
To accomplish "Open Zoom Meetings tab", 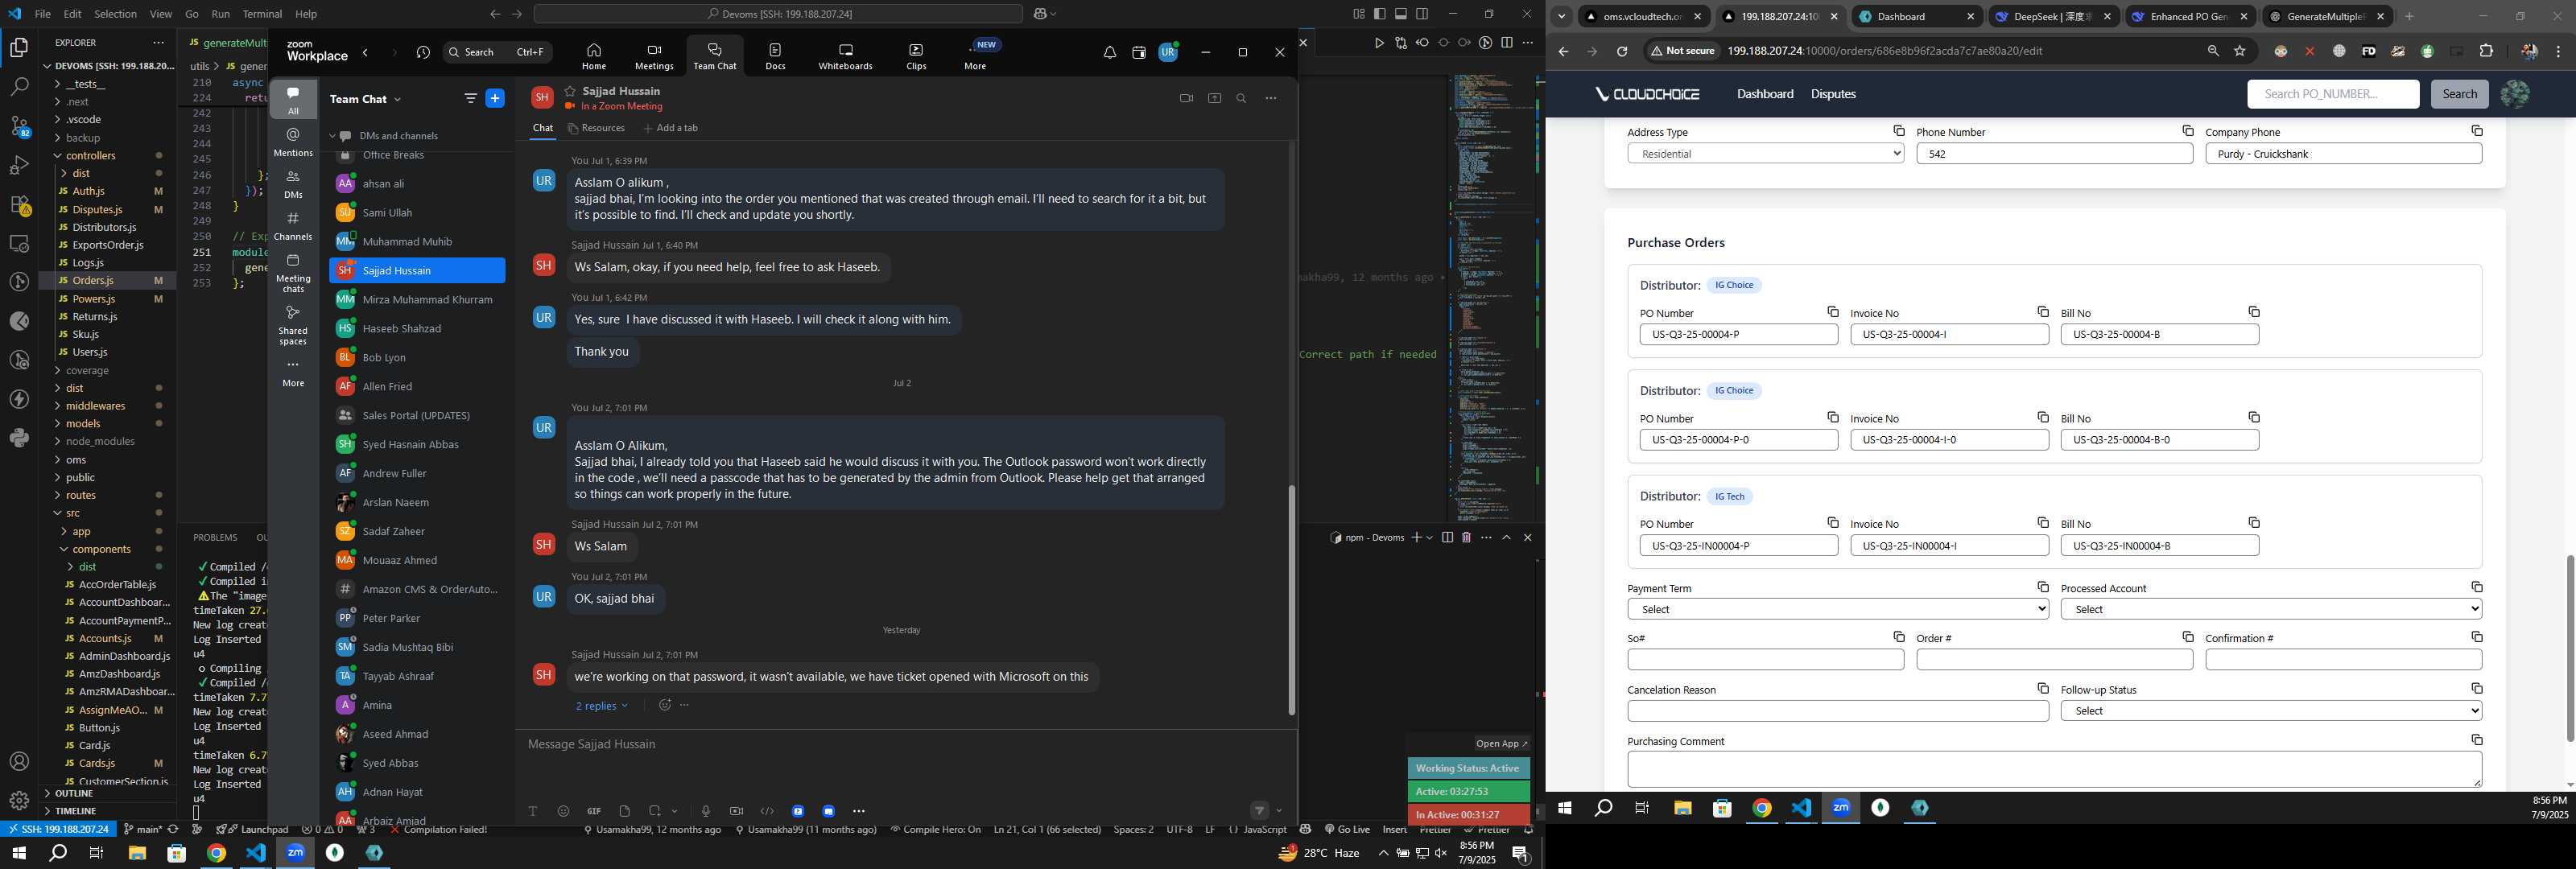I will (x=654, y=56).
